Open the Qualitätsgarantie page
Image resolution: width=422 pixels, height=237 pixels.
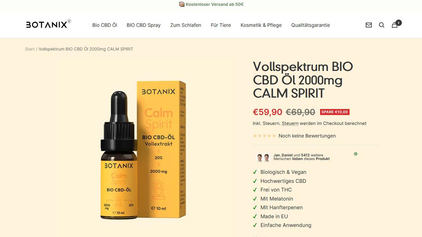tap(311, 25)
